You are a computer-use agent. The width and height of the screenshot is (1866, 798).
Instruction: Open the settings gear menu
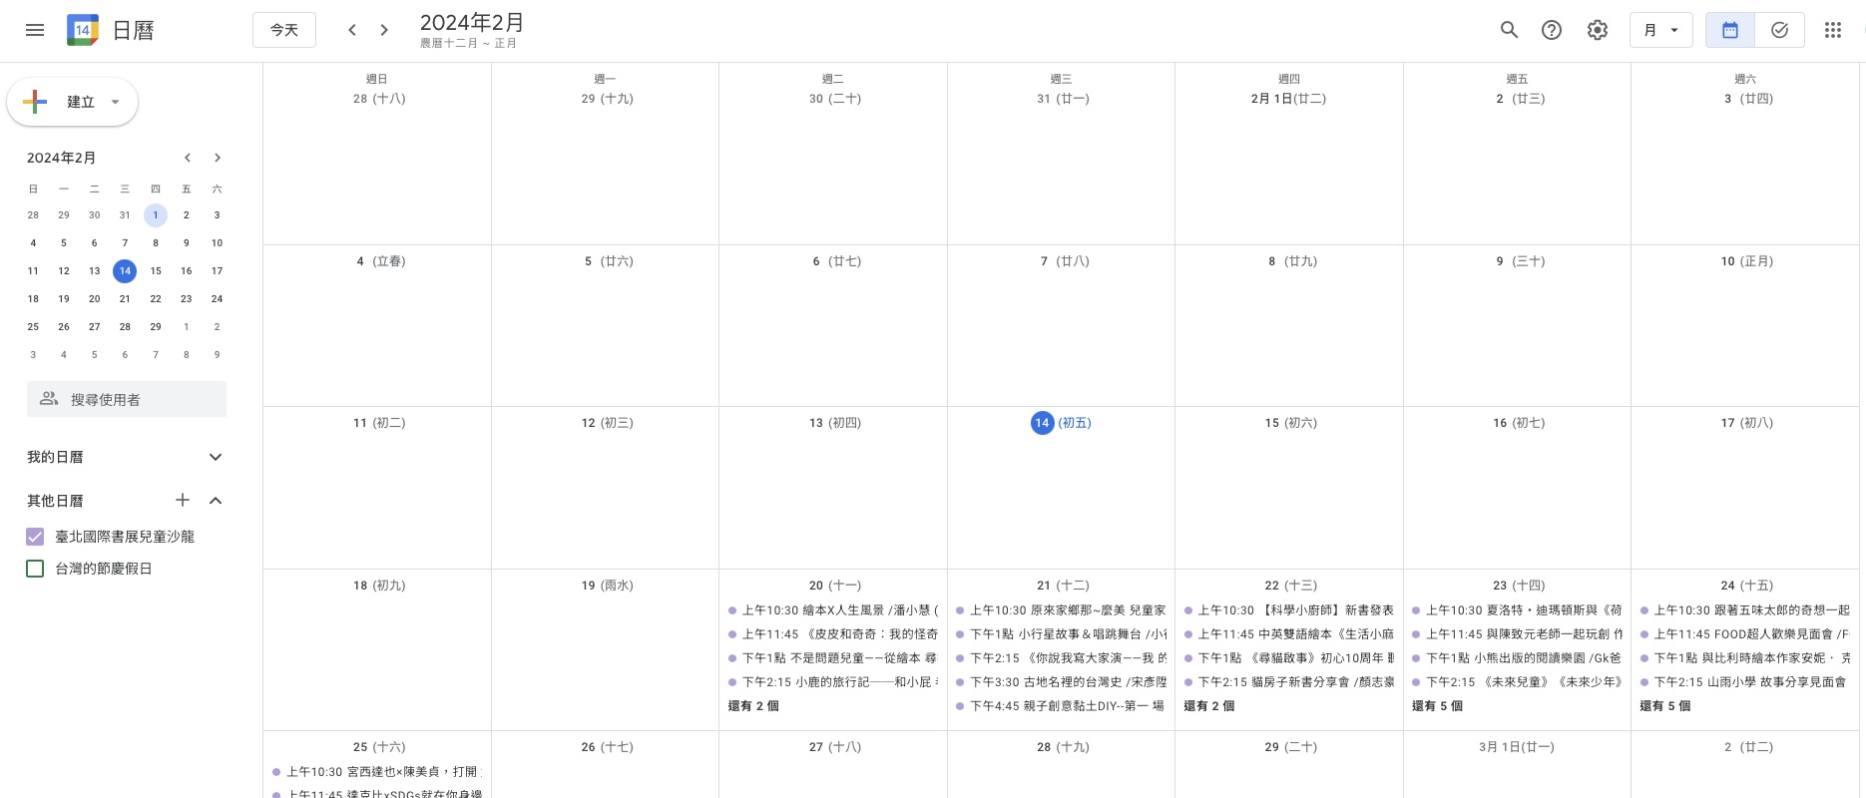[1598, 30]
